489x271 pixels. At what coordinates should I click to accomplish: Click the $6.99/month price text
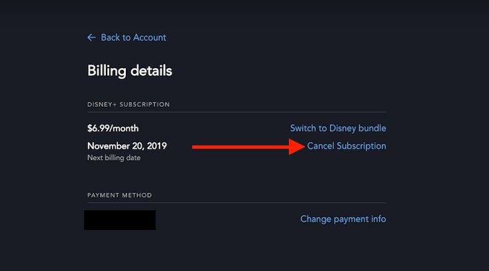pos(113,128)
